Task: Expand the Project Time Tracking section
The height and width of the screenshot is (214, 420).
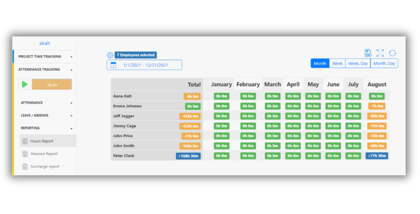Action: 71,57
